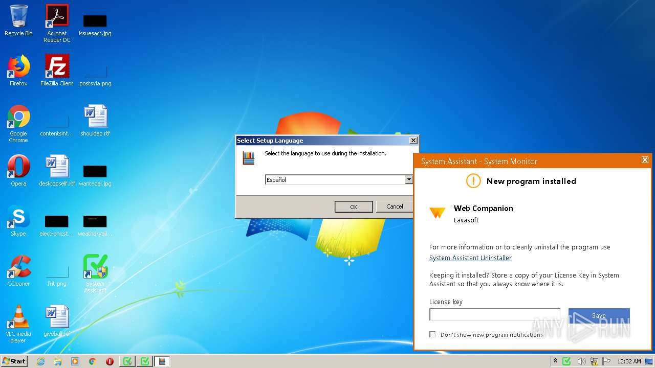Switch to first System Assistant taskbar button
655x368 pixels.
pos(127,361)
